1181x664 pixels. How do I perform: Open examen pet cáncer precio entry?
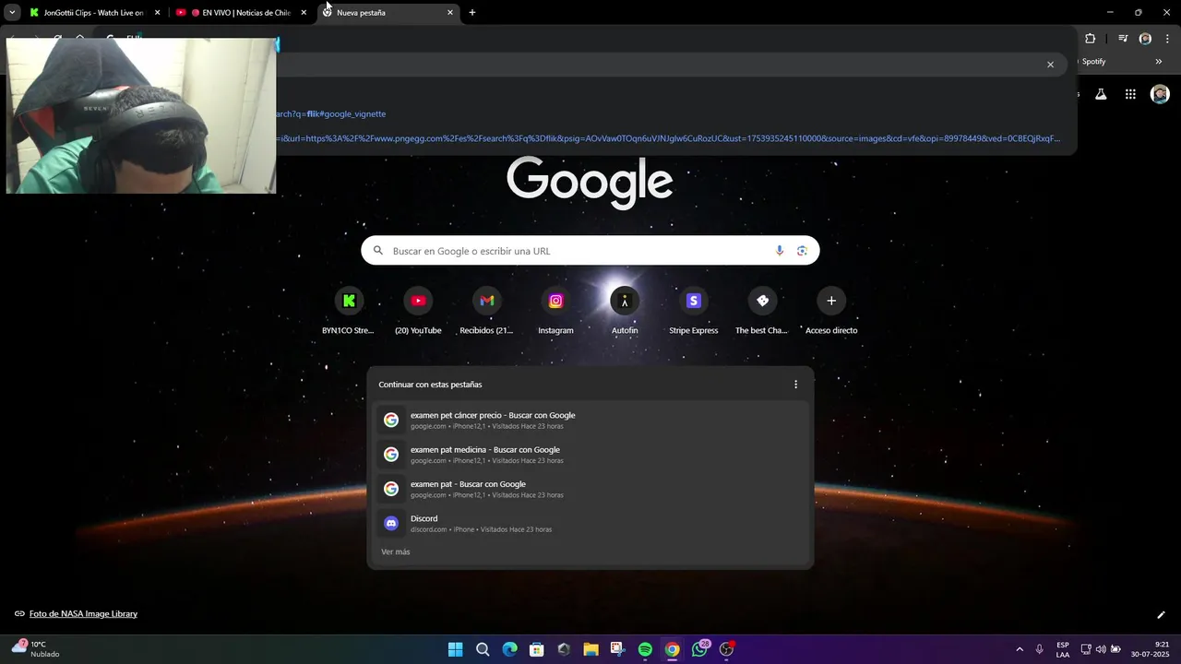pos(590,421)
